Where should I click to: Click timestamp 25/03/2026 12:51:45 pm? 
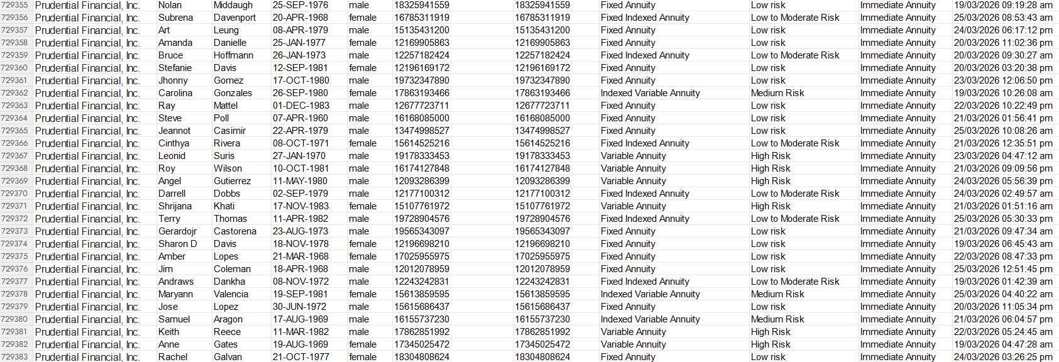pyautogui.click(x=1003, y=269)
